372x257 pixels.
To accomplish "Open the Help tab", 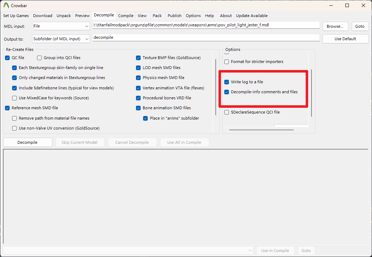I will (x=209, y=16).
